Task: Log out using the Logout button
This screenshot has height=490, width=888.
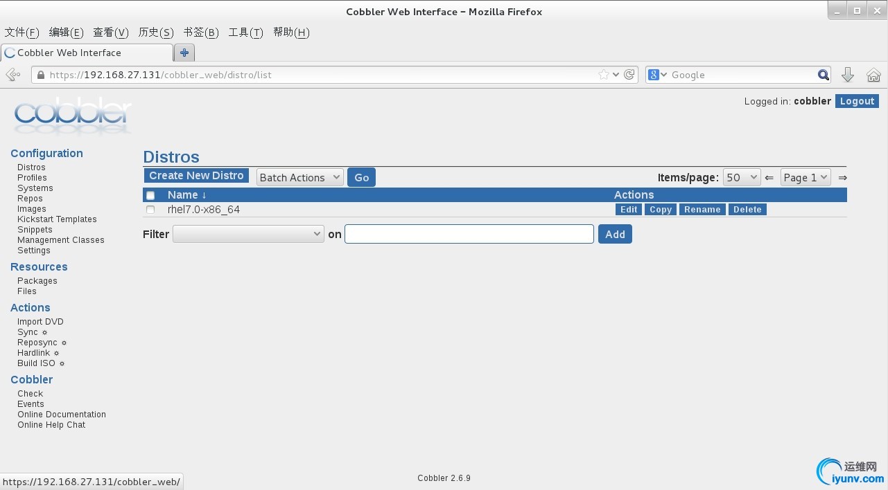Action: (857, 101)
